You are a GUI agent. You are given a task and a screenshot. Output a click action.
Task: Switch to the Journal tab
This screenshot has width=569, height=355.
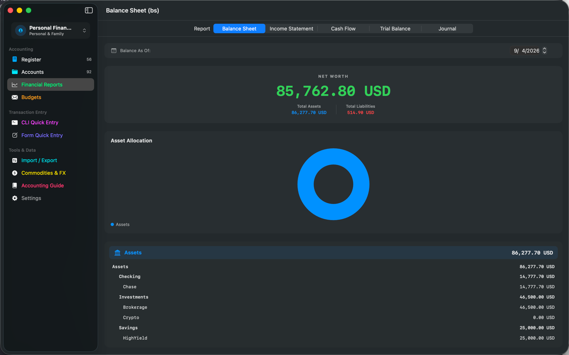447,28
